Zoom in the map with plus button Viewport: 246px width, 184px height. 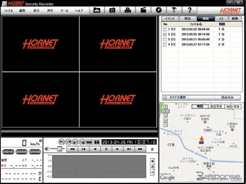(166, 121)
